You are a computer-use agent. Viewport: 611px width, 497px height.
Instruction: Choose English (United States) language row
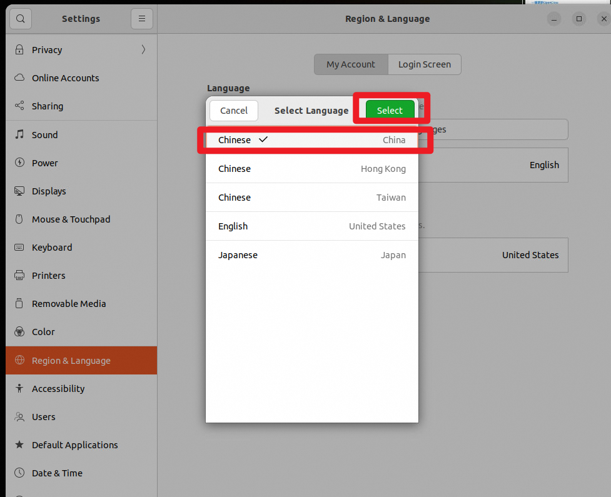click(311, 226)
